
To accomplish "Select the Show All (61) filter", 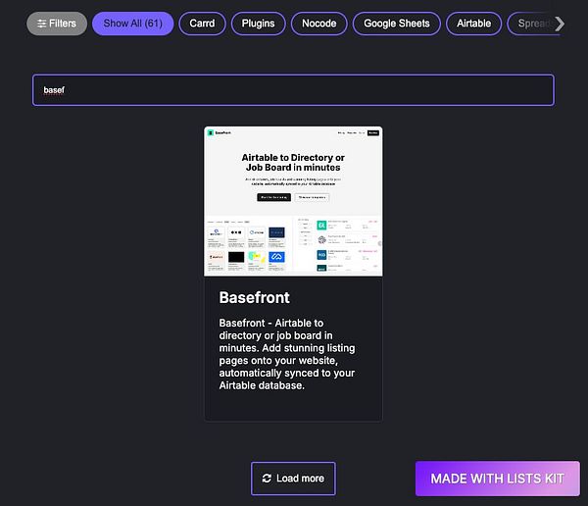I will [132, 24].
